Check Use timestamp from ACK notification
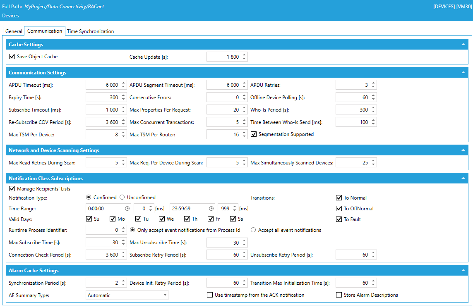The width and height of the screenshot is (473, 307). pos(210,295)
